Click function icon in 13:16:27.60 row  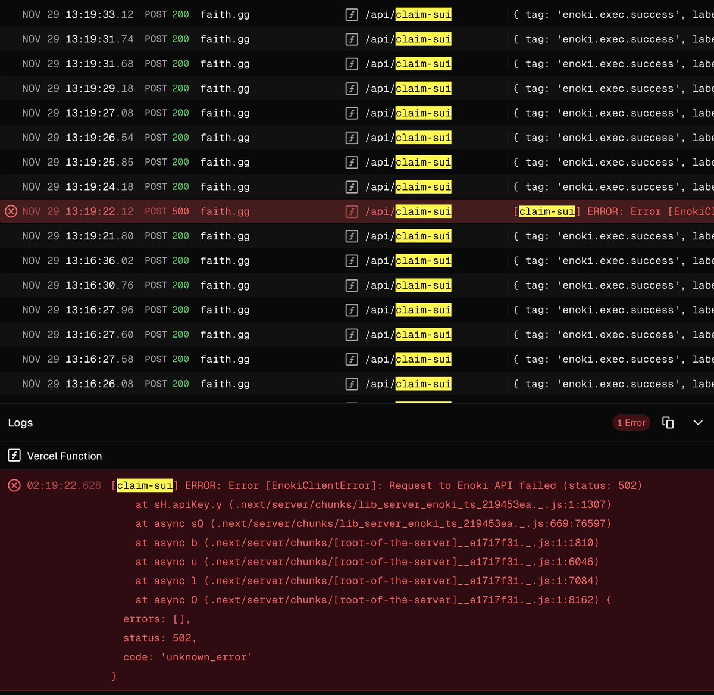352,335
